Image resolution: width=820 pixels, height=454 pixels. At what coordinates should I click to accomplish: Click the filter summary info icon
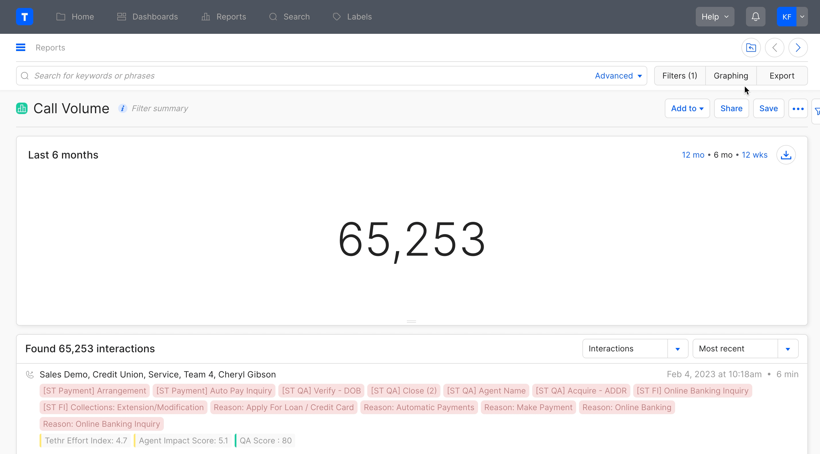click(123, 108)
